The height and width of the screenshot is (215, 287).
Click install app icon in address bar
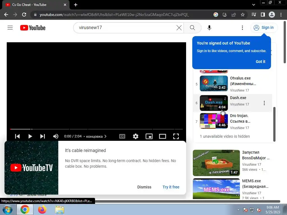(225, 15)
